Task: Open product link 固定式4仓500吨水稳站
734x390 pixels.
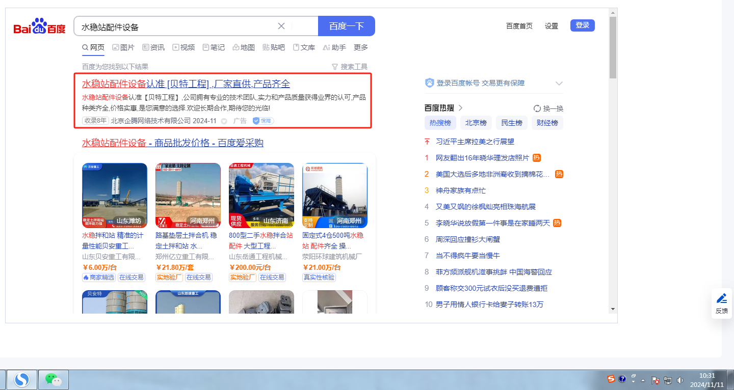Action: (334, 241)
